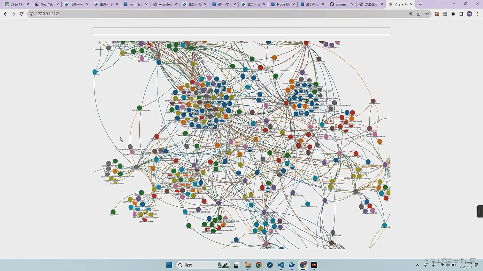Open the muted volume tray icon
The width and height of the screenshot is (483, 271).
(x=448, y=265)
